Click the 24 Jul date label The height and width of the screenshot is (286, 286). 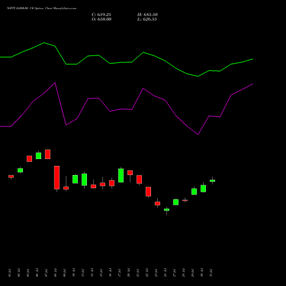165,273
